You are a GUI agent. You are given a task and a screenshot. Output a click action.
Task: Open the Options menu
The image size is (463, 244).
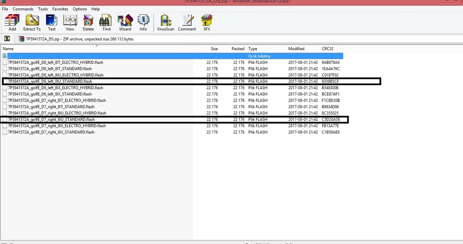click(80, 9)
